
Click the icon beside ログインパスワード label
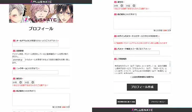click(115, 36)
